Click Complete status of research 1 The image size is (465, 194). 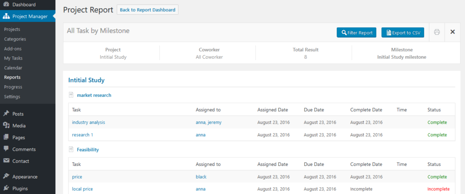click(x=437, y=134)
